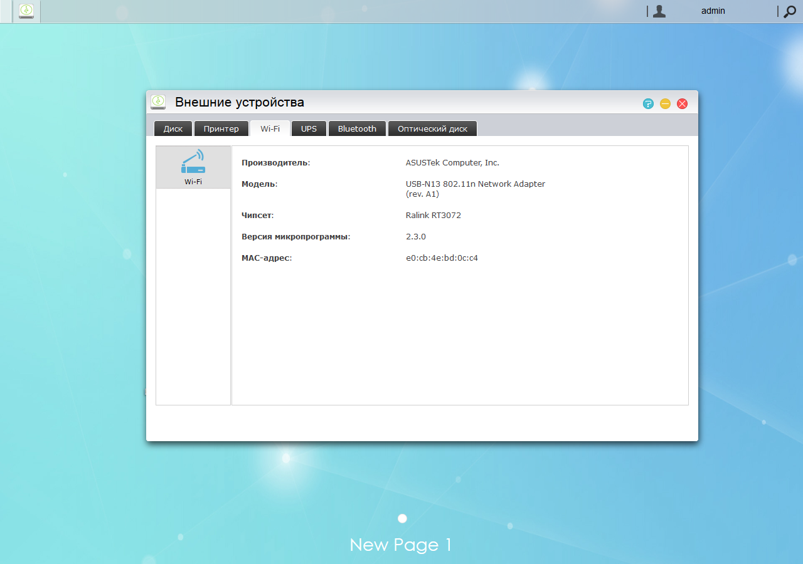Open the UPS tab

point(309,128)
